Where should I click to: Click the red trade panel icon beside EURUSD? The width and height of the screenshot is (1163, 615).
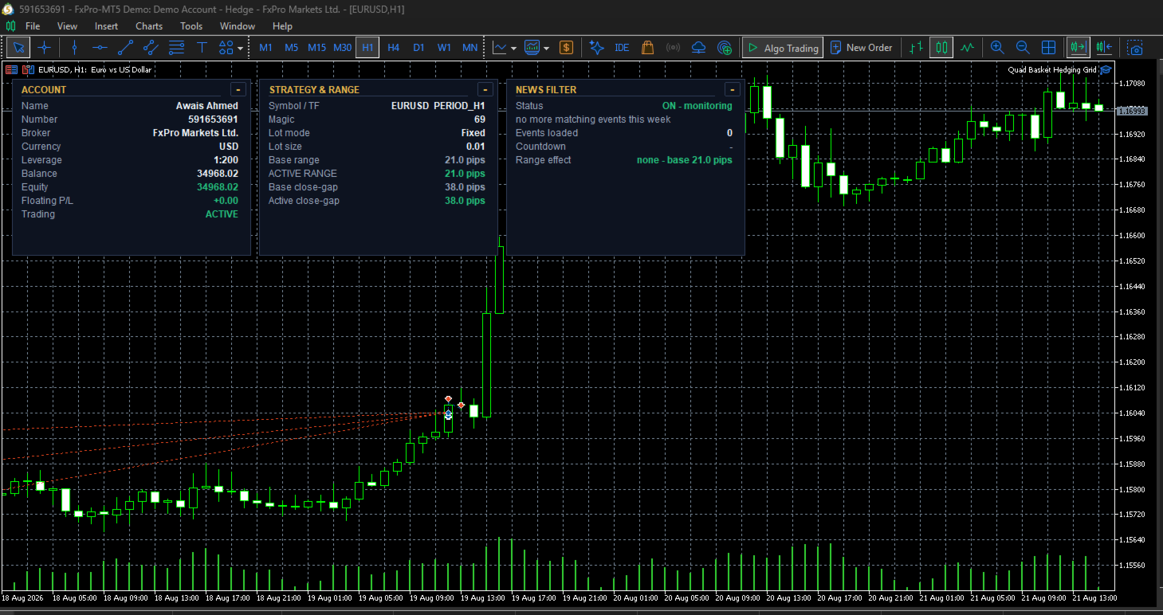point(11,69)
